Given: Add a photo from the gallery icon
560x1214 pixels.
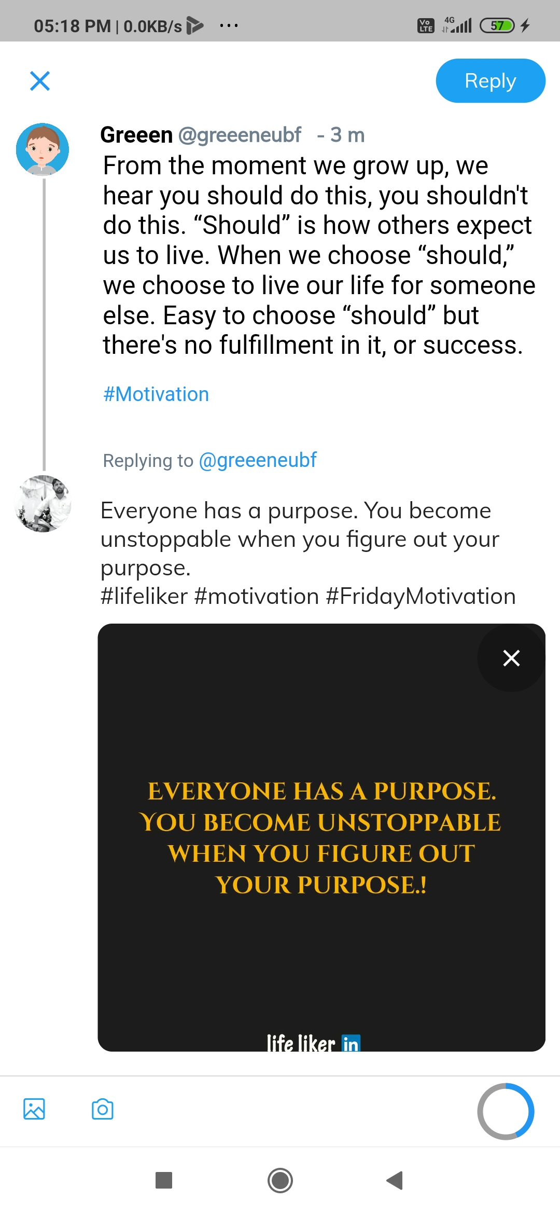Looking at the screenshot, I should click(34, 1109).
